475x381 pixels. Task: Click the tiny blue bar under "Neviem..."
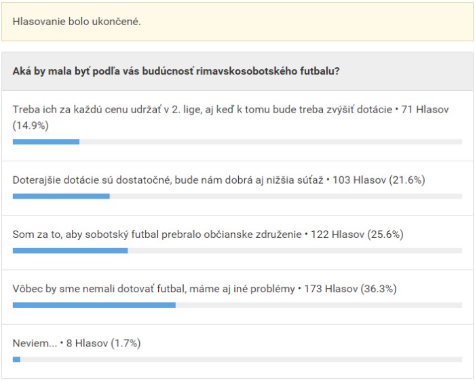pyautogui.click(x=16, y=359)
